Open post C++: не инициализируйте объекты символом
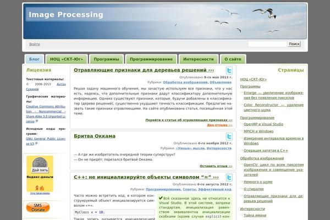Viewport: 330px width, 220px height. click(146, 177)
